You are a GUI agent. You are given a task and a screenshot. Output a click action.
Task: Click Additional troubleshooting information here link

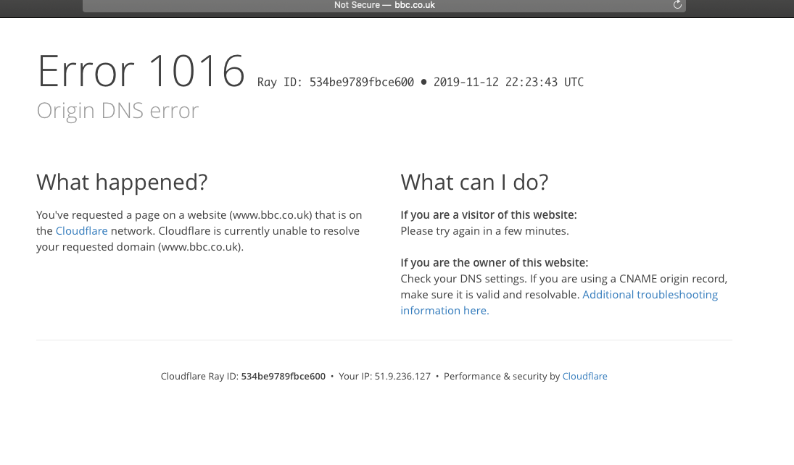click(650, 294)
